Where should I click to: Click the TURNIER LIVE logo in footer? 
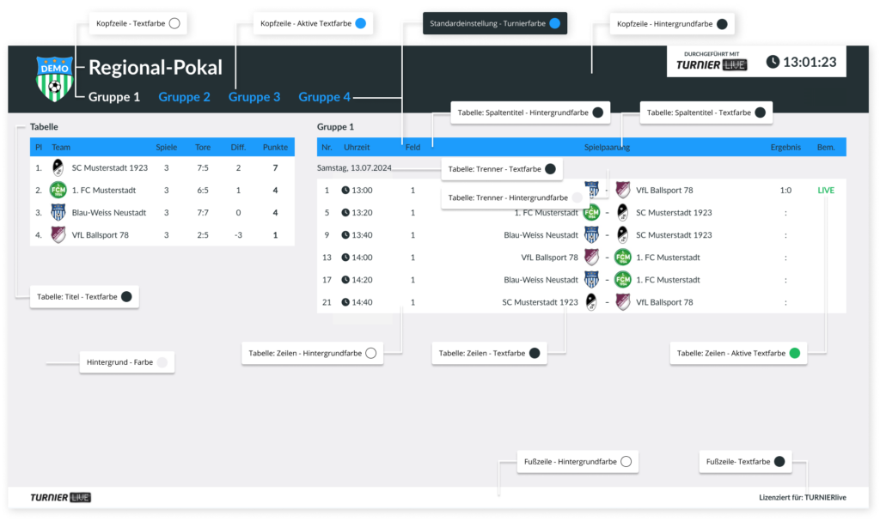[x=61, y=497]
